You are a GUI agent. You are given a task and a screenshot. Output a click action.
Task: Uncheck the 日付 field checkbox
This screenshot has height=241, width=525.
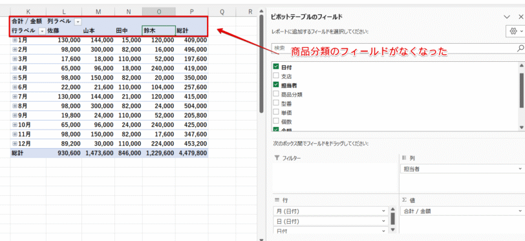coord(276,67)
